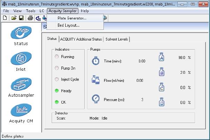Select the Status tab

click(x=52, y=39)
